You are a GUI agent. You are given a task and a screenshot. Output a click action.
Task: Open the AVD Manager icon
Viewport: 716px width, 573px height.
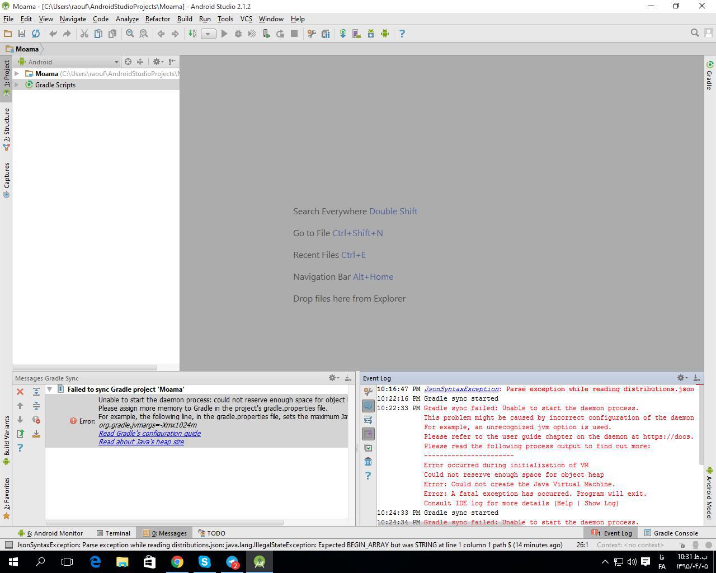pyautogui.click(x=356, y=34)
